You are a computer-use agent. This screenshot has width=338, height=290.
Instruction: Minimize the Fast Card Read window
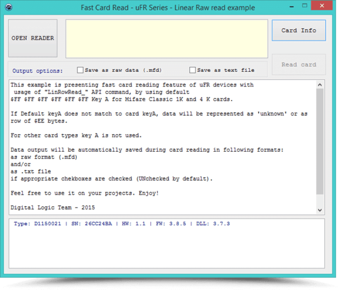(292, 7)
